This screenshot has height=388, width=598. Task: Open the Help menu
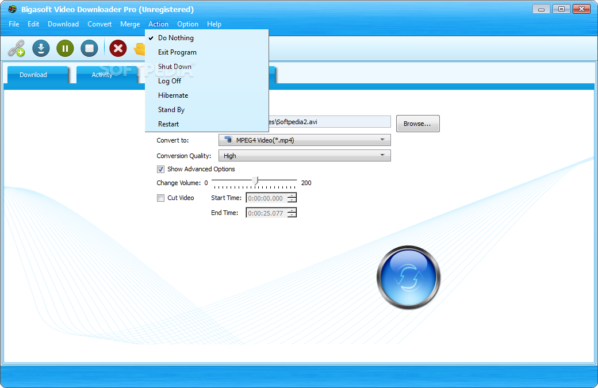tap(214, 24)
